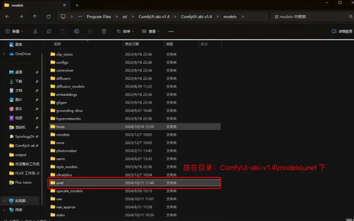Select the clip_vision folder
Screen dimensions: 354x221
coord(135,54)
